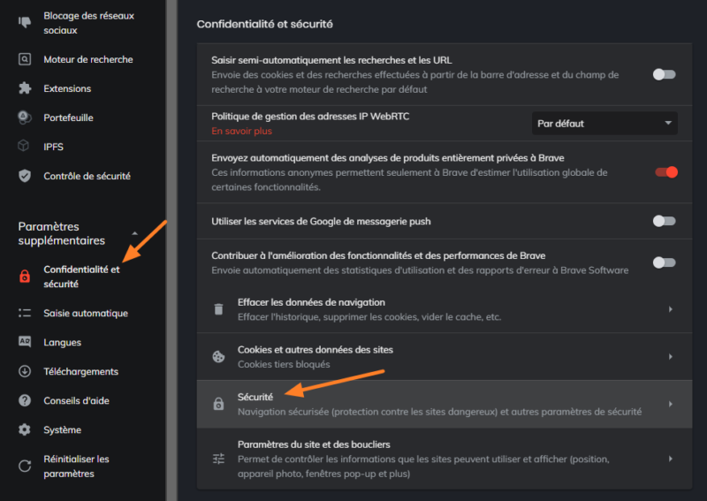The height and width of the screenshot is (501, 707).
Task: Open WebRTC IP policy dropdown
Action: click(x=604, y=123)
